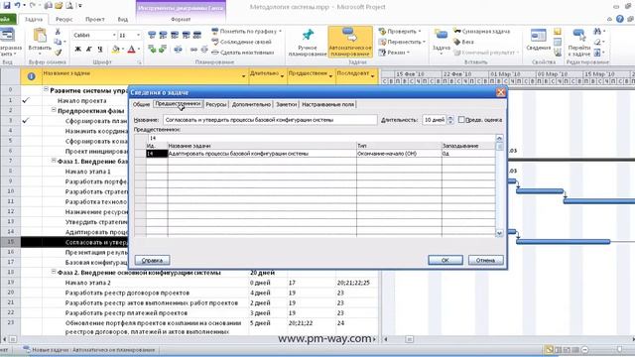Switch to Ресурсы tab in dialog

coord(216,104)
